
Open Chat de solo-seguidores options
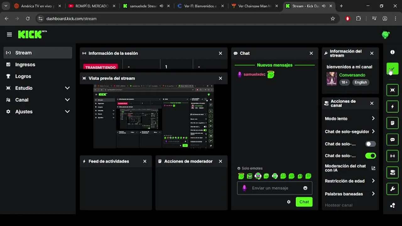pos(350,132)
